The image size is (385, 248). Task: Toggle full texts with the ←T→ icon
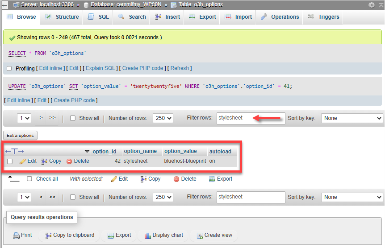[14, 151]
